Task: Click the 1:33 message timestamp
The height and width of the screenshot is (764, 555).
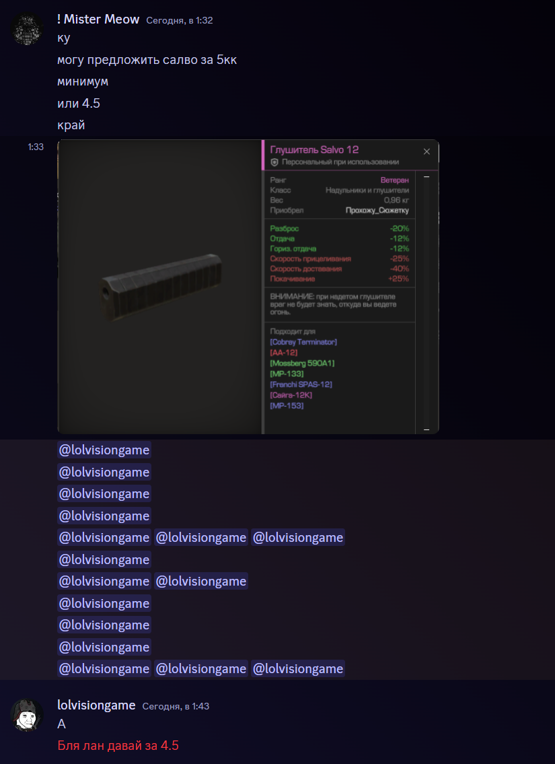Action: point(36,147)
